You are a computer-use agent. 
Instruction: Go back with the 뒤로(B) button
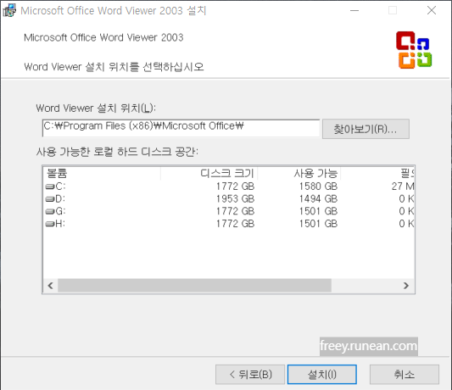pyautogui.click(x=250, y=375)
